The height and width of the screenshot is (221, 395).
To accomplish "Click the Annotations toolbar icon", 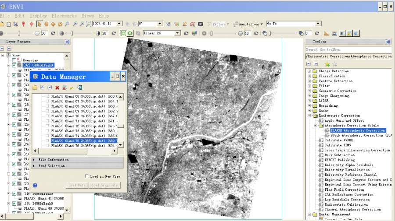I will [236, 24].
